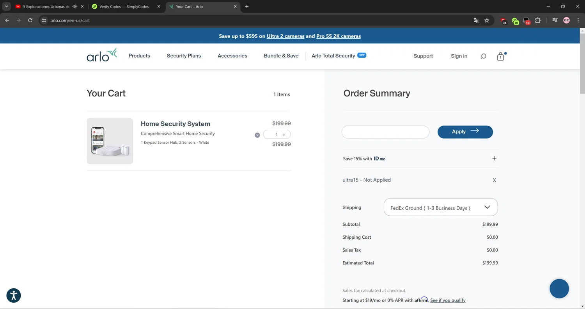Remove the ultra15 promo code

point(494,180)
